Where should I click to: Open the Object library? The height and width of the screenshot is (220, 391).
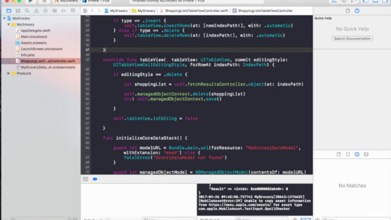[x=357, y=155]
